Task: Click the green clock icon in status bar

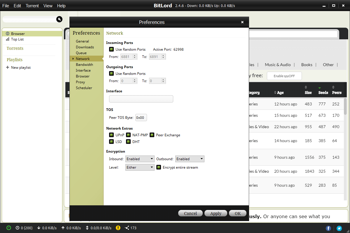Action: point(9,228)
